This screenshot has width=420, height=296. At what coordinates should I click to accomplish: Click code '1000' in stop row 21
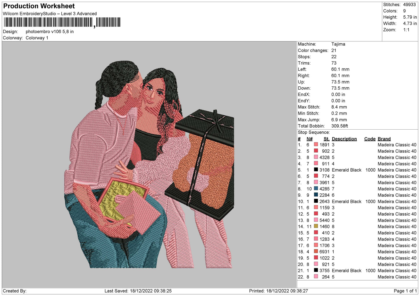click(x=371, y=270)
